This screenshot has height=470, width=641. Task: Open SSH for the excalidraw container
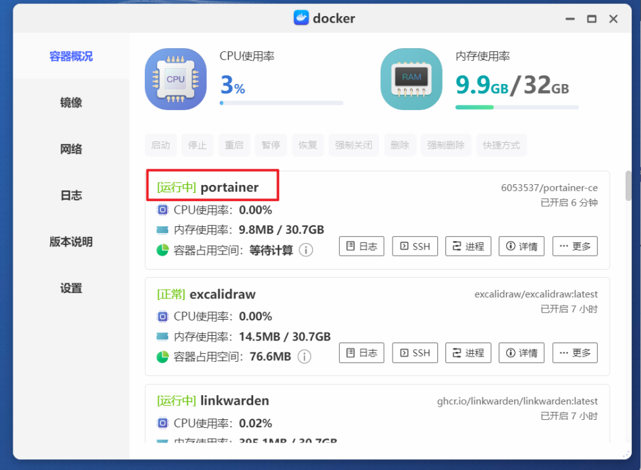[x=415, y=352]
